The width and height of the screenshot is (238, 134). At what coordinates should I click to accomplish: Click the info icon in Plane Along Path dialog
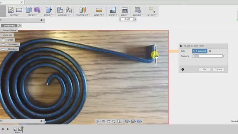tap(183, 70)
